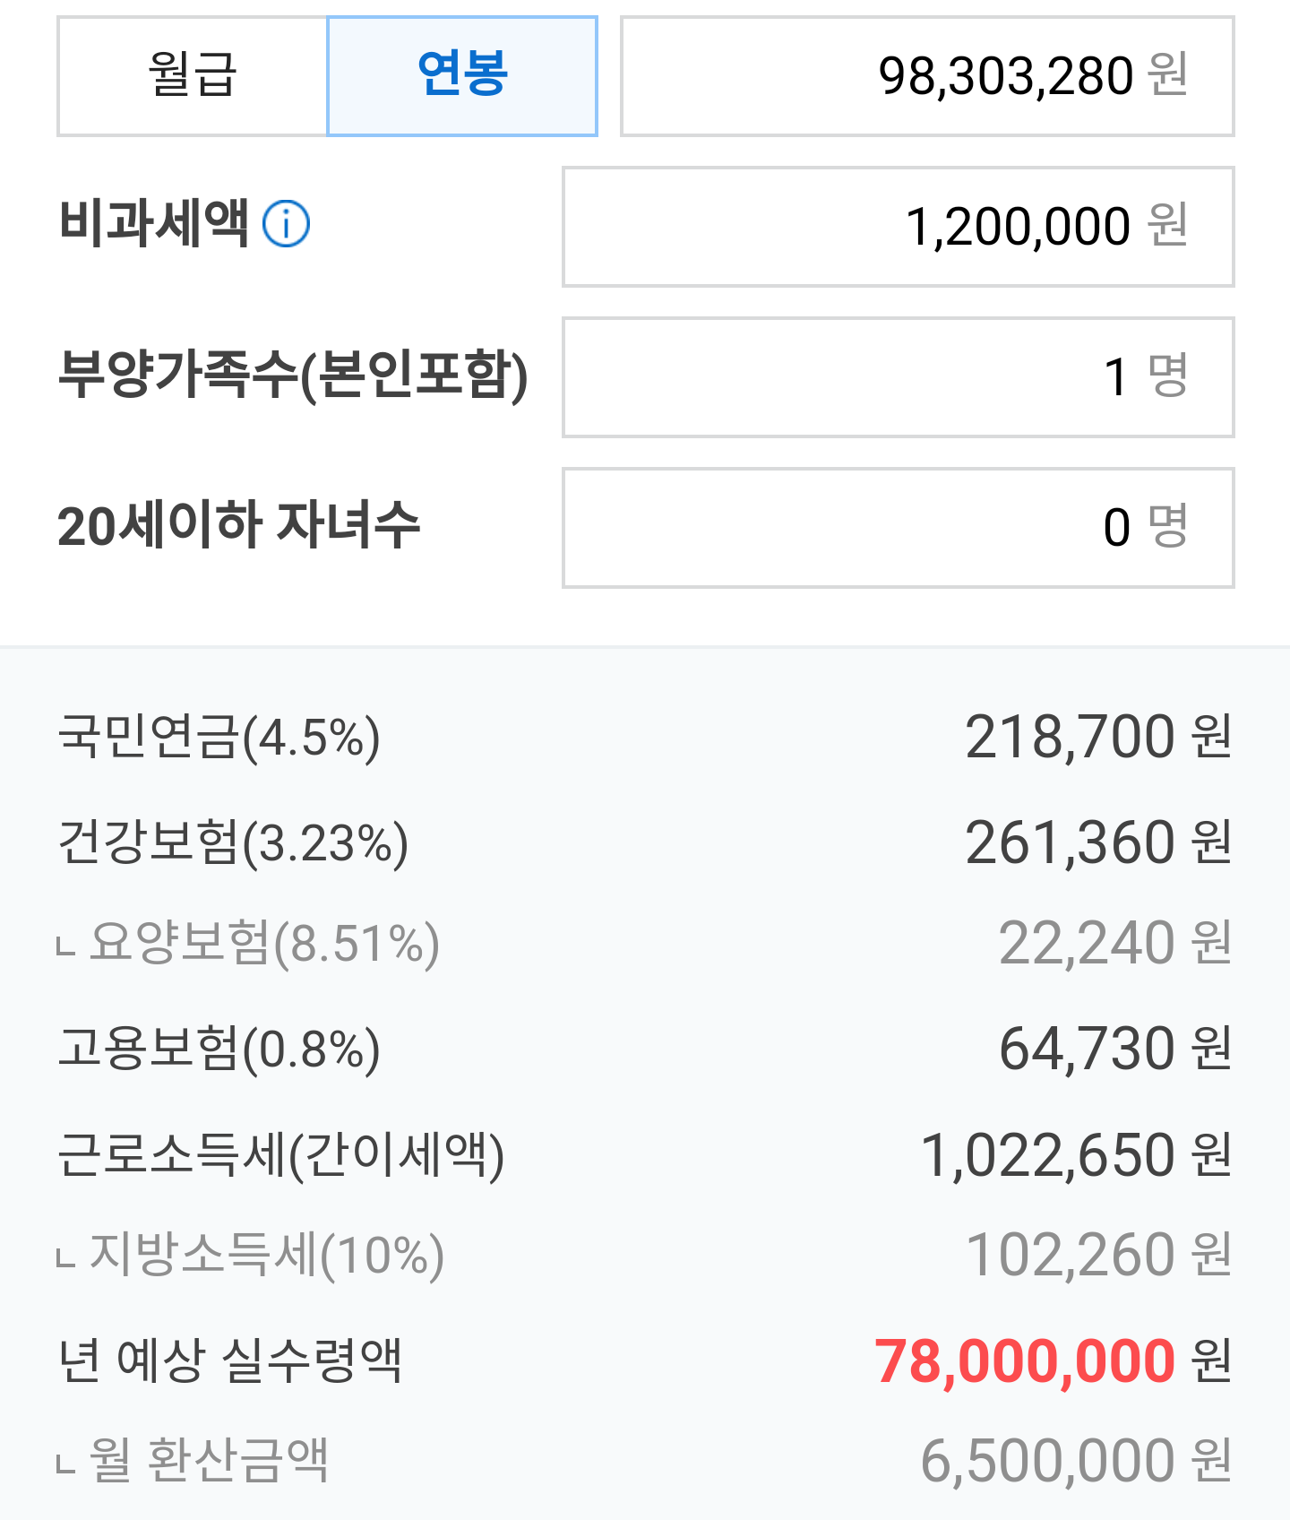The width and height of the screenshot is (1290, 1520).
Task: Click the 국민연금 amount 218,700 원
Action: tap(1098, 738)
